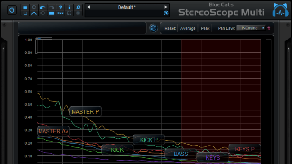Toggle the plugin power bypass button

(12, 10)
